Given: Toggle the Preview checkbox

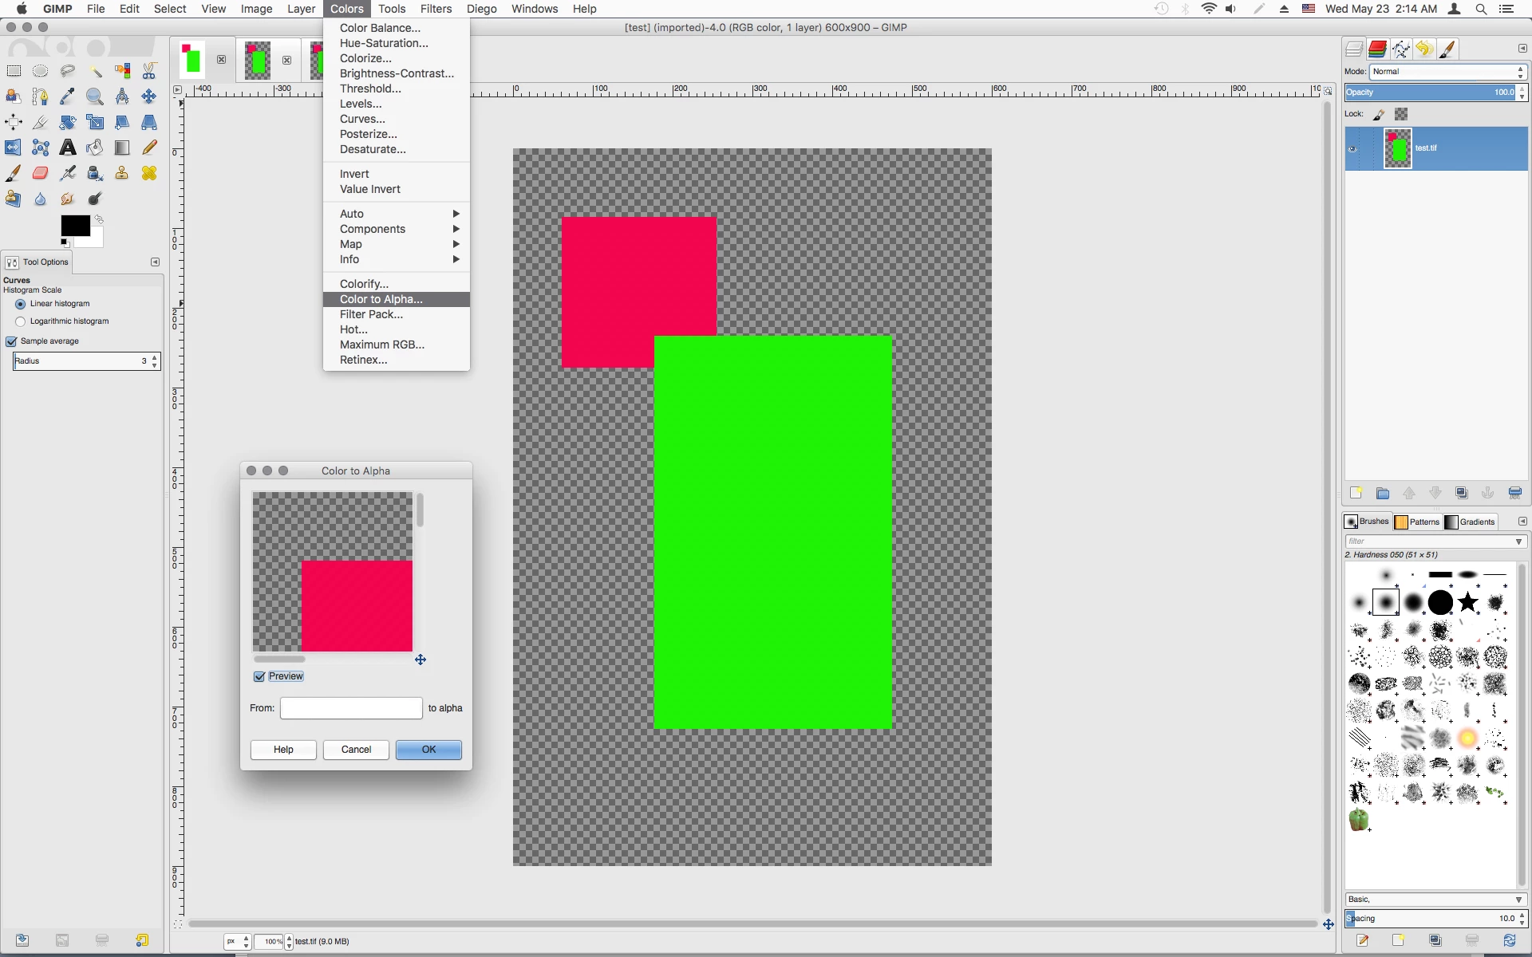Looking at the screenshot, I should click(259, 676).
